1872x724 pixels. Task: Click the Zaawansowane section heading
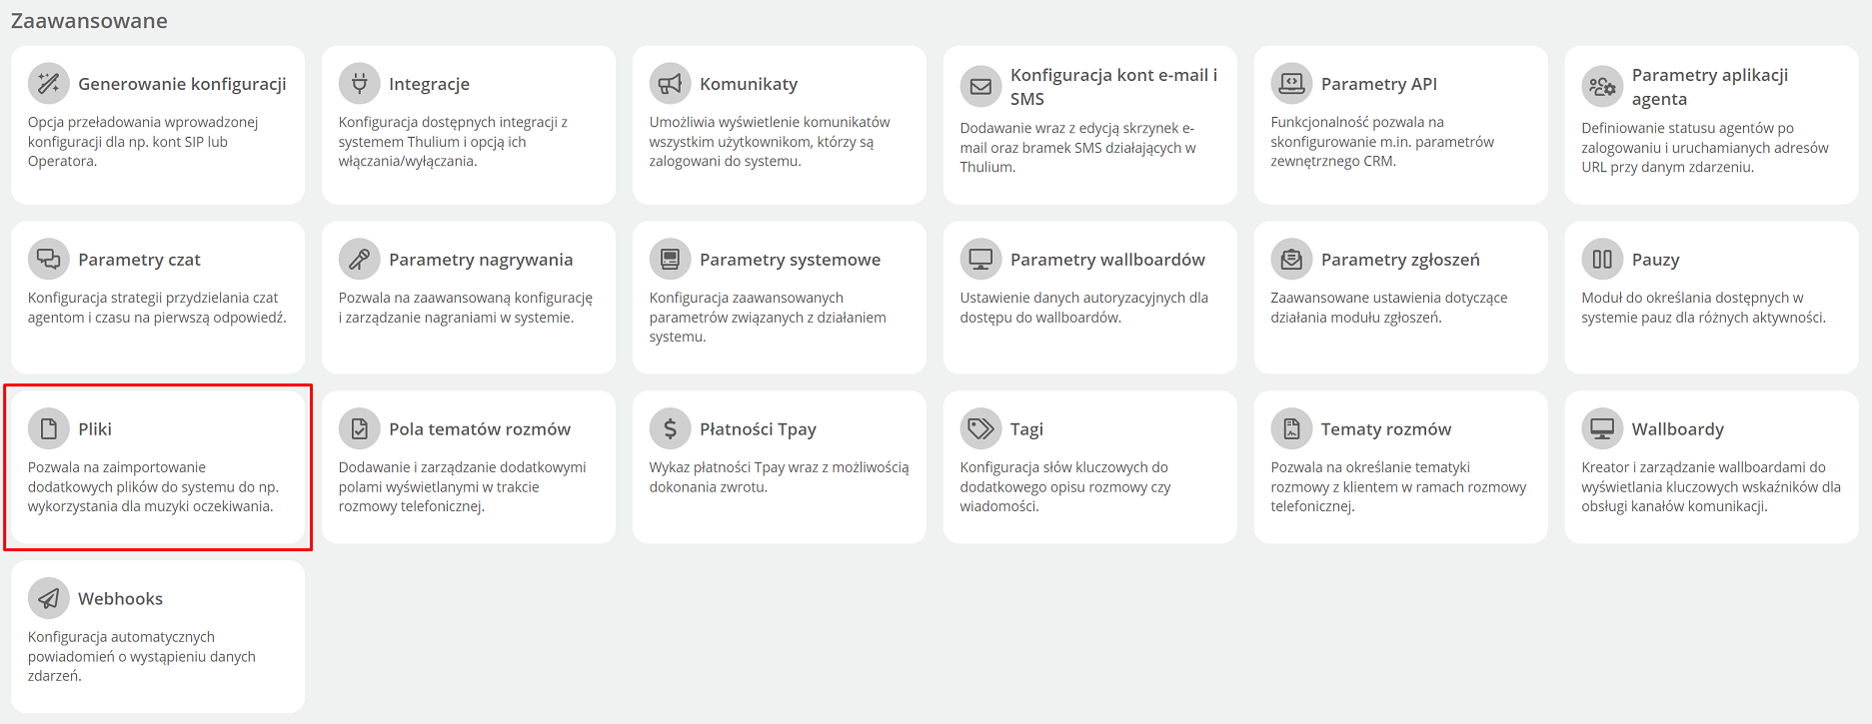(89, 21)
